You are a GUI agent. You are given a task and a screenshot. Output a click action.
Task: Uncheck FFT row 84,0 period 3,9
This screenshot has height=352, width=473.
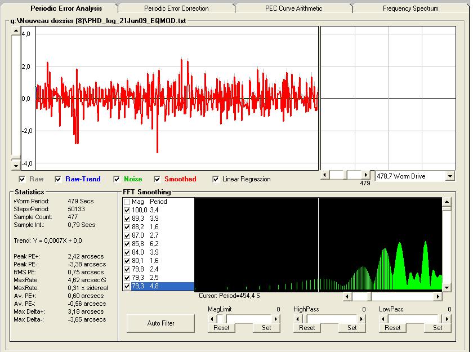127,252
